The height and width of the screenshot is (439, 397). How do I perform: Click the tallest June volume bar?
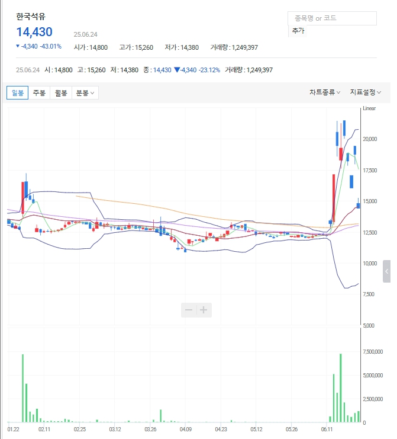point(341,388)
